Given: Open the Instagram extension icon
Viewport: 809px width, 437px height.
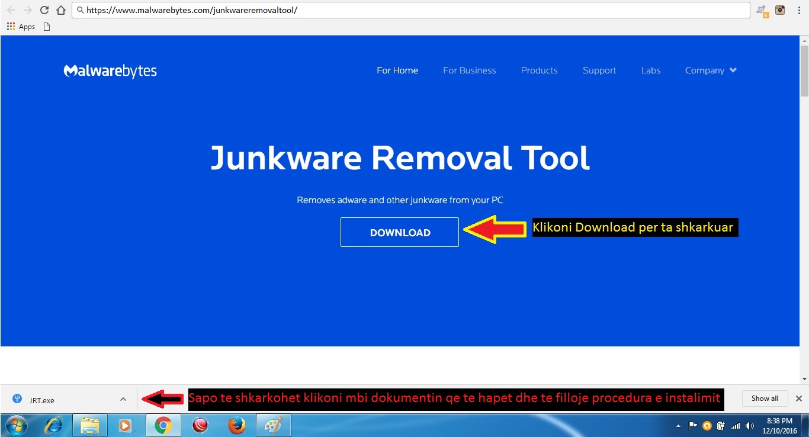Looking at the screenshot, I should pos(781,10).
